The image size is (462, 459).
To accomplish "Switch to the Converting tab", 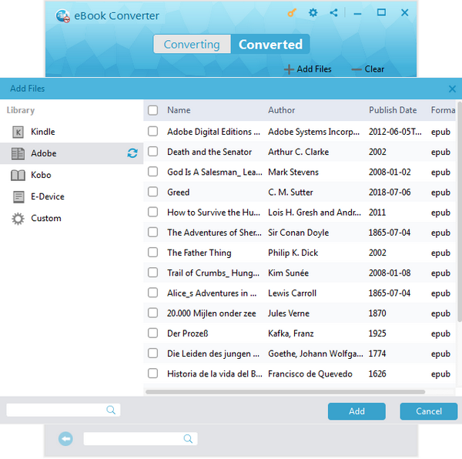I will (x=192, y=44).
